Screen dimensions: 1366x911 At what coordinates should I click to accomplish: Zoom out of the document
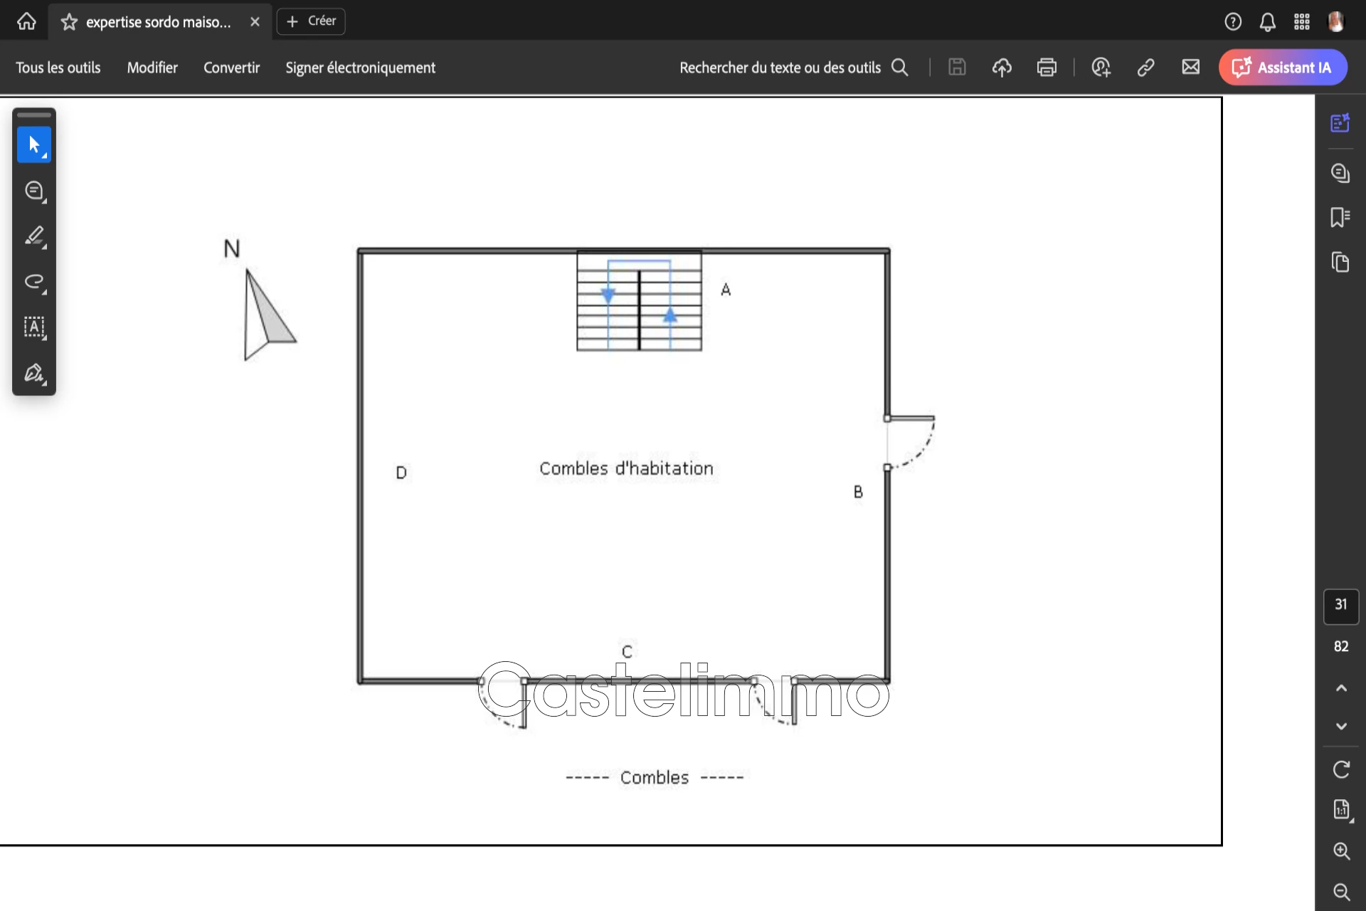click(1342, 892)
